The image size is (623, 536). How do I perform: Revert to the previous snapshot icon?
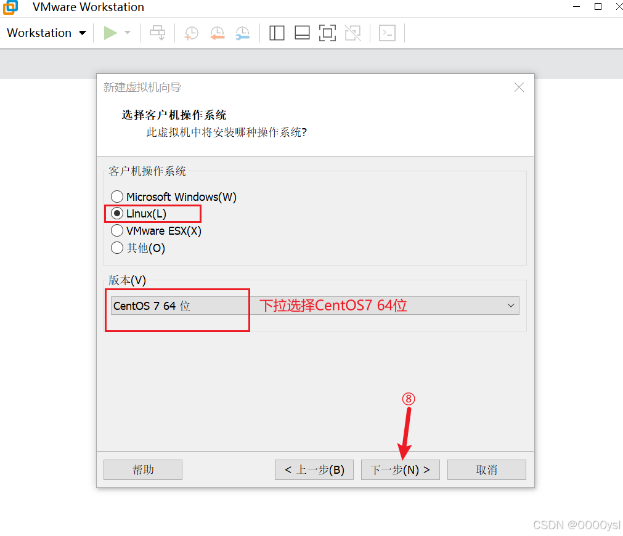[x=218, y=33]
